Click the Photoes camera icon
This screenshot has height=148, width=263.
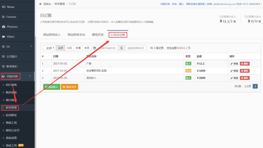pos(4,27)
